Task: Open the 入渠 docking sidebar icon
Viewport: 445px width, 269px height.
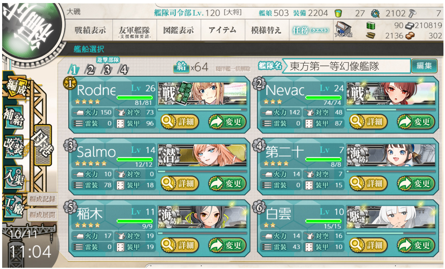Action: click(x=14, y=177)
